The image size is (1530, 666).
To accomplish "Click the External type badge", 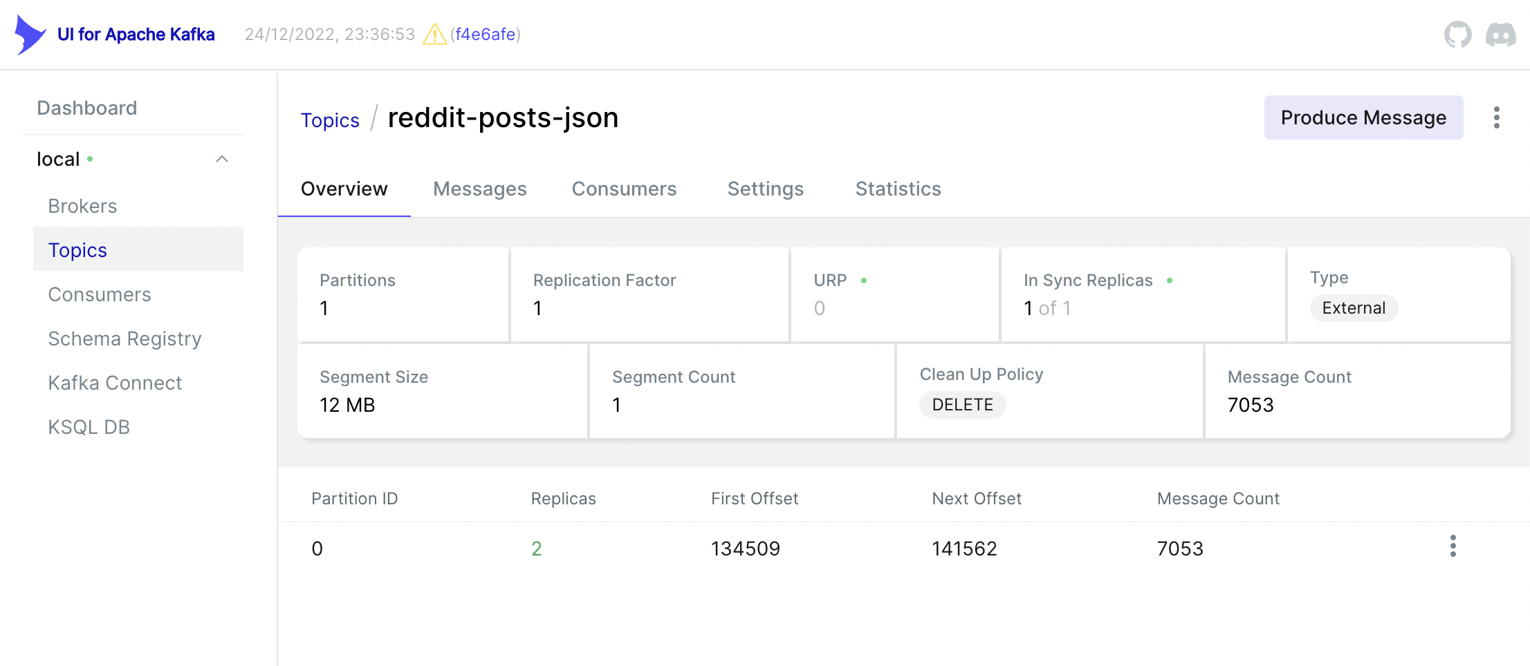I will click(x=1354, y=308).
